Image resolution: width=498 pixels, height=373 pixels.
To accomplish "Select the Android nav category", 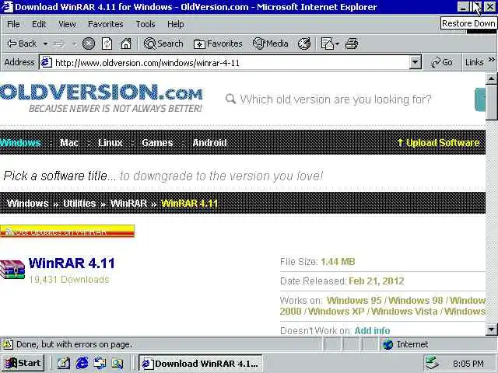I will pos(209,143).
